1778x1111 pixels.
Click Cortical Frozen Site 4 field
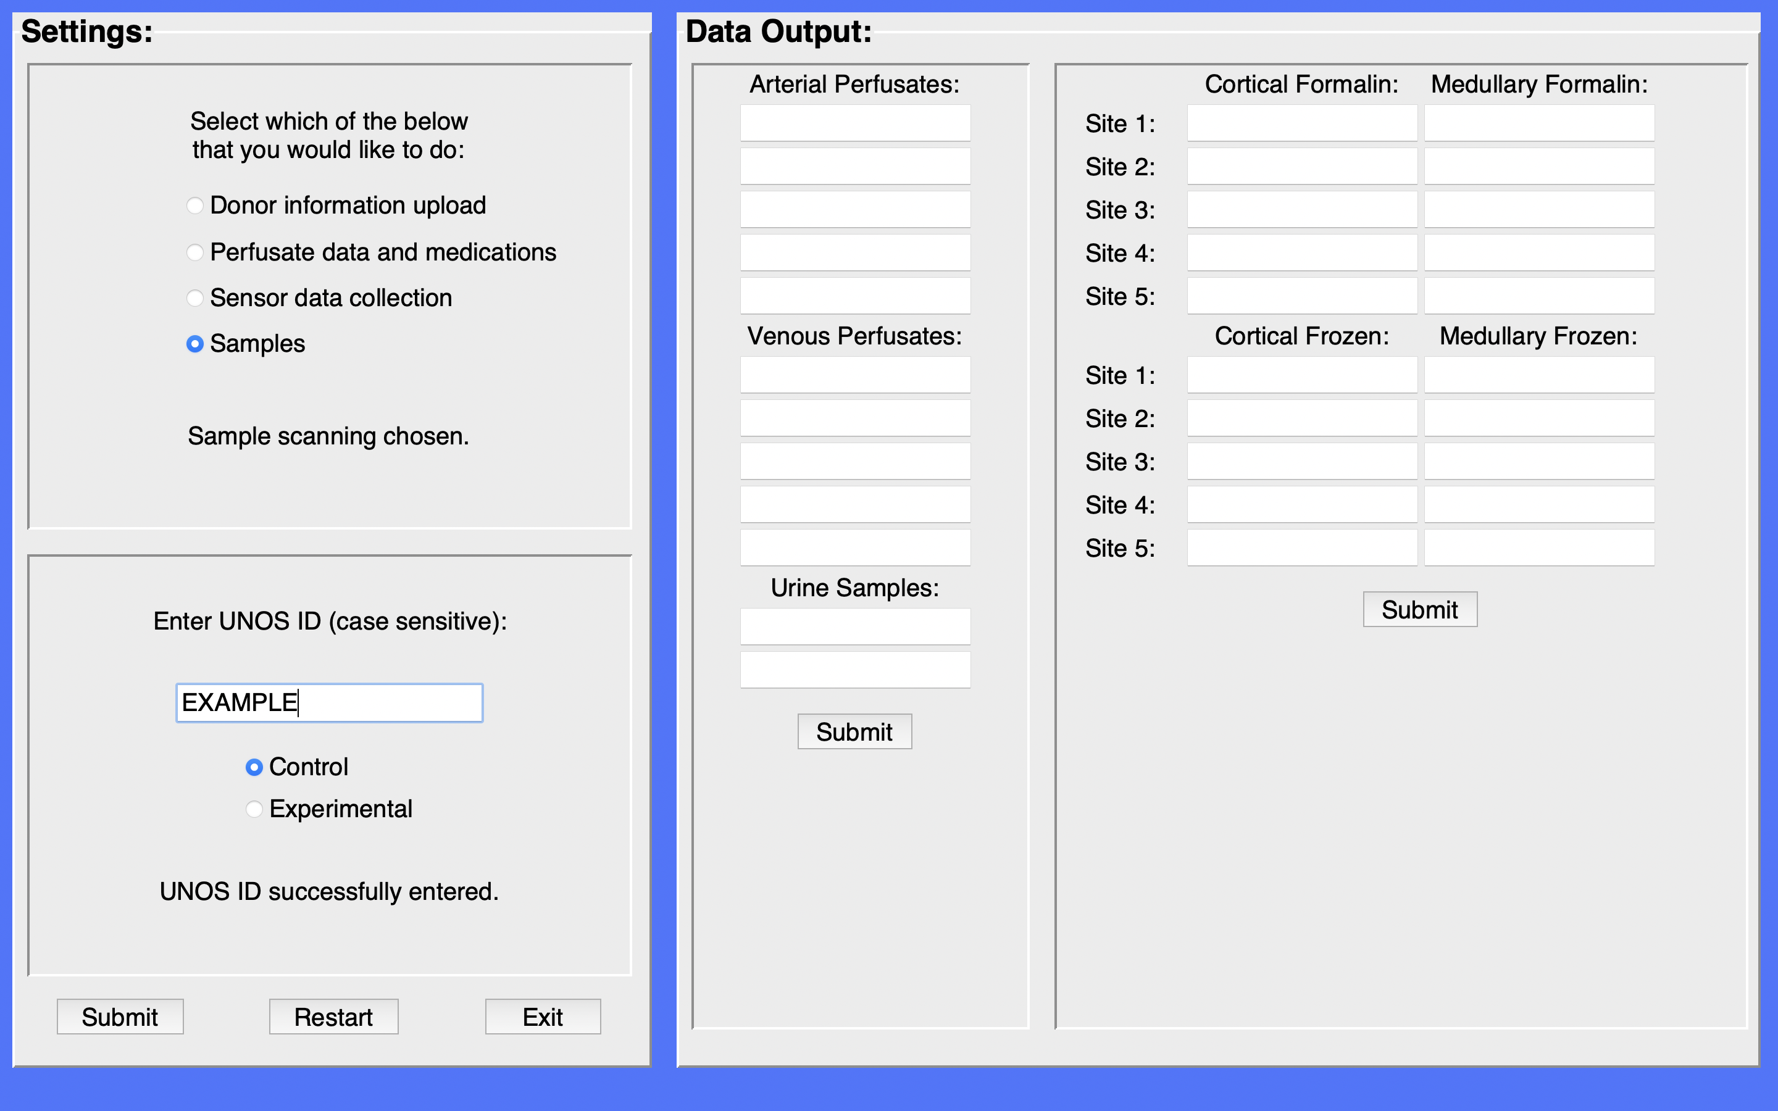point(1303,505)
